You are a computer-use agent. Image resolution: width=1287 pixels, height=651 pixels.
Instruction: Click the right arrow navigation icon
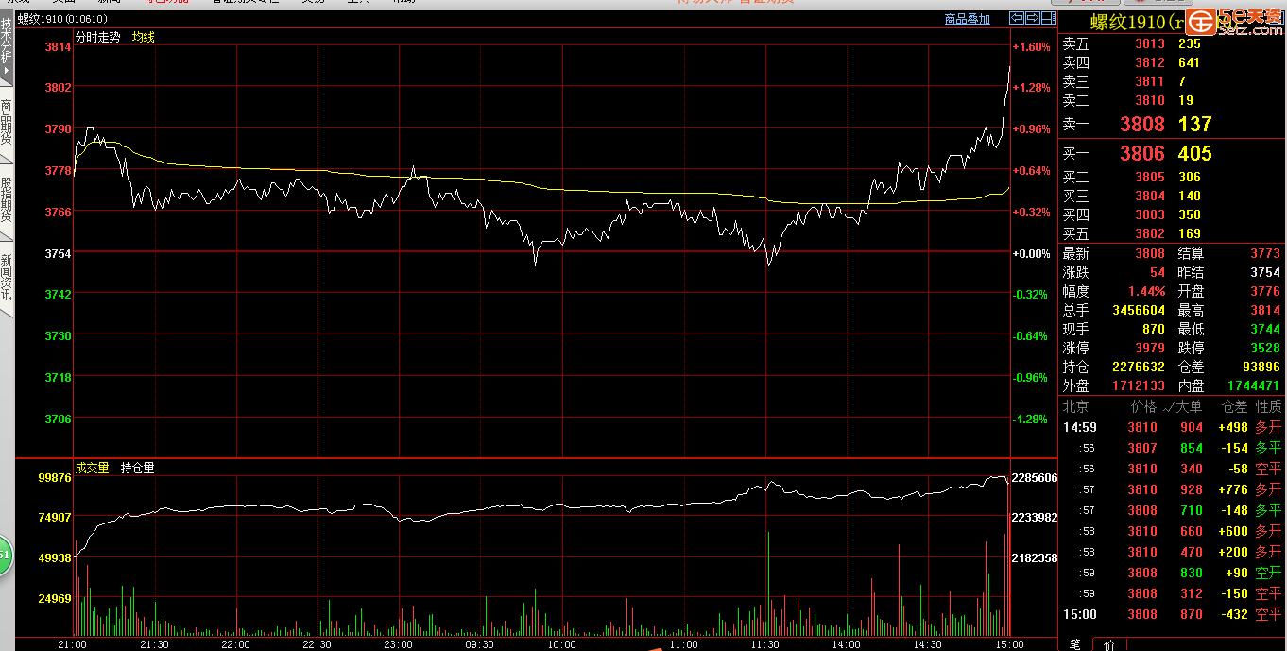tap(1033, 18)
